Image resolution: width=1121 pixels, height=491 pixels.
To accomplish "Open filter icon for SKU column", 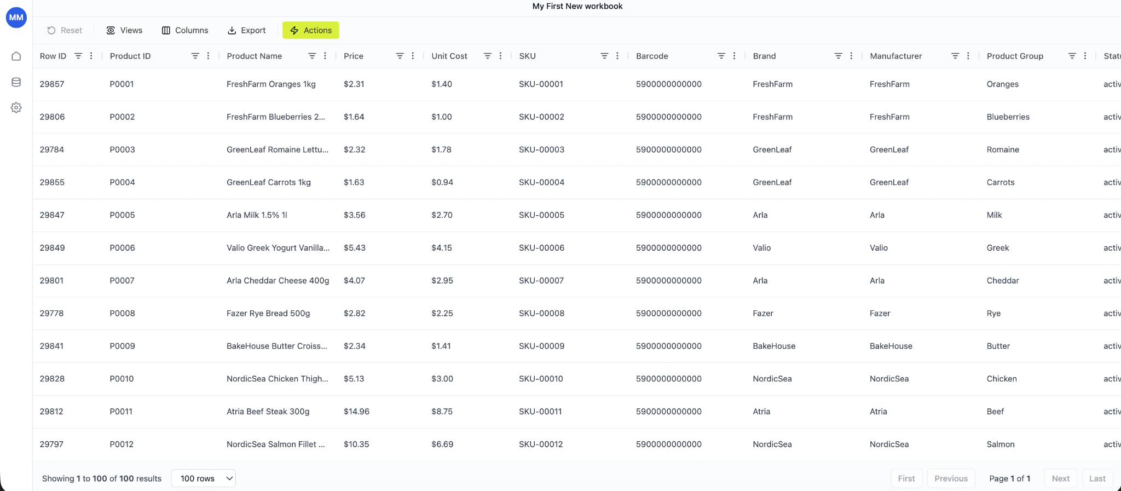I will click(604, 56).
